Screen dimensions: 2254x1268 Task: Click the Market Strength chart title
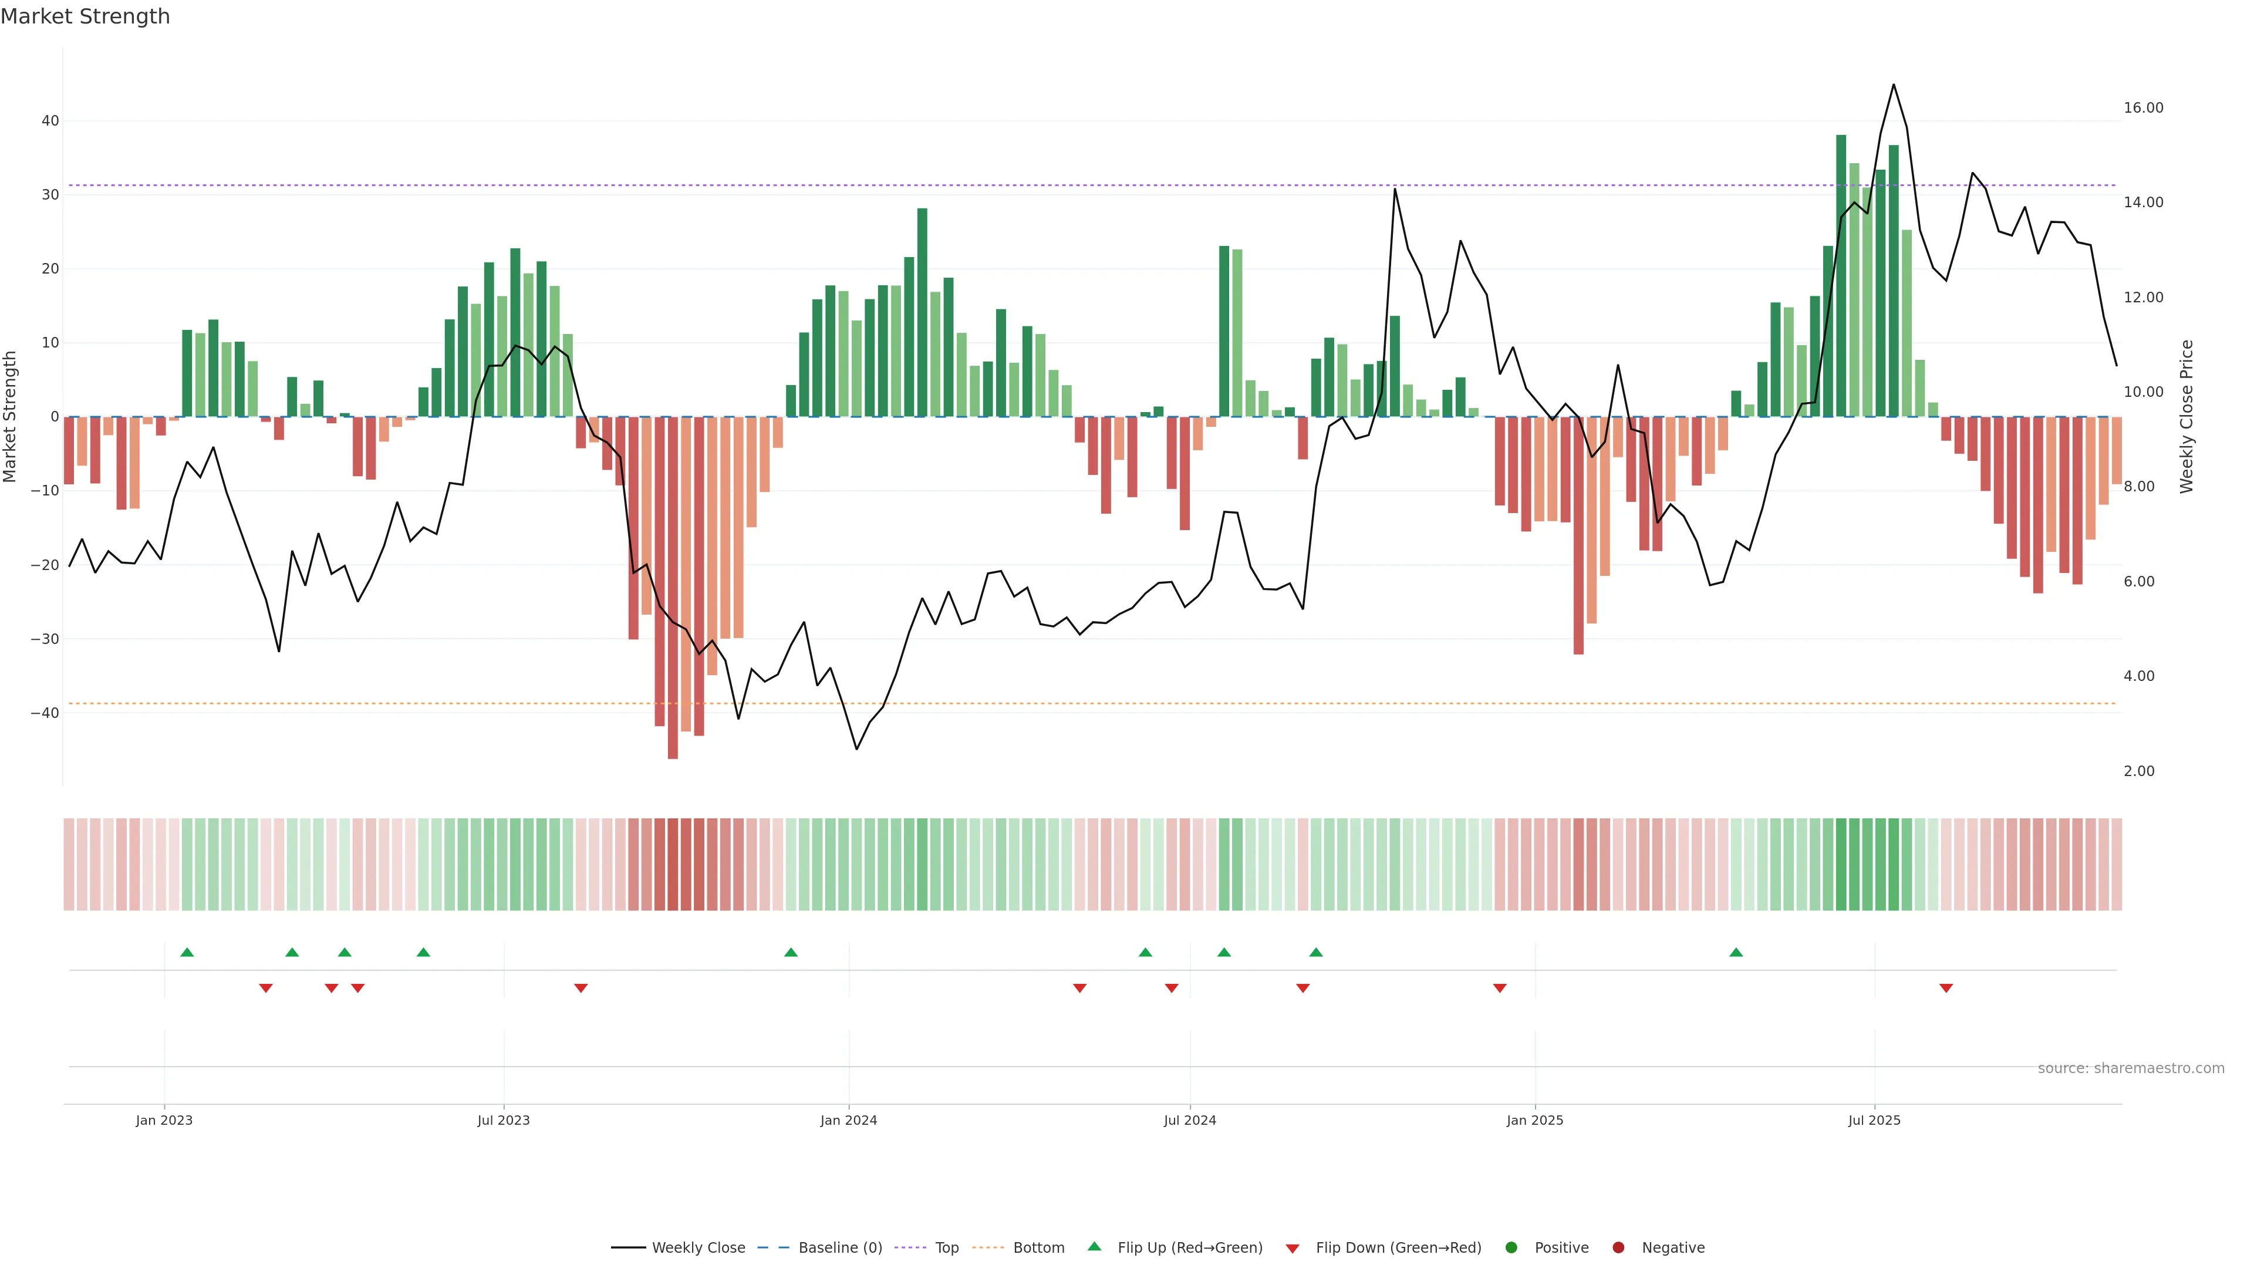tap(85, 16)
